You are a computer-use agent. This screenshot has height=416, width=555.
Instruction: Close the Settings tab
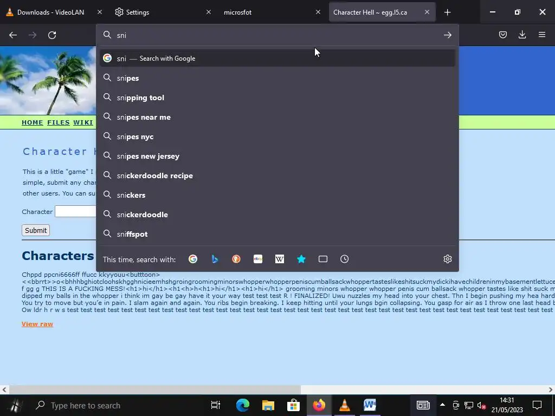pyautogui.click(x=209, y=12)
